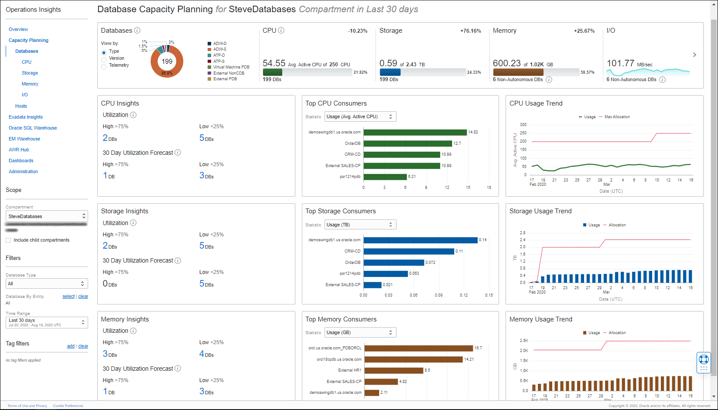The image size is (718, 410).
Task: Click 2 DBs high CPU utilization count
Action: [x=110, y=138]
